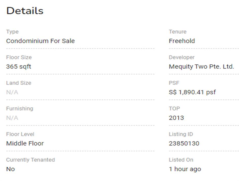Click the Listing ID label
This screenshot has height=181, width=239.
(x=181, y=134)
